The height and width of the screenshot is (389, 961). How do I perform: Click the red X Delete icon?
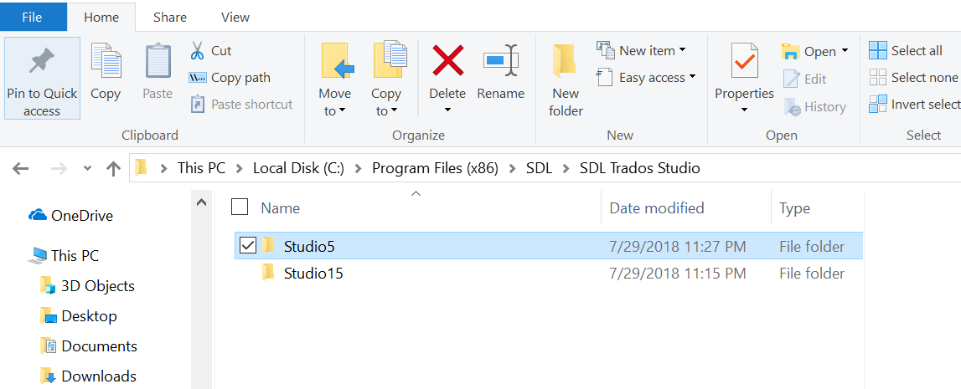pos(447,60)
